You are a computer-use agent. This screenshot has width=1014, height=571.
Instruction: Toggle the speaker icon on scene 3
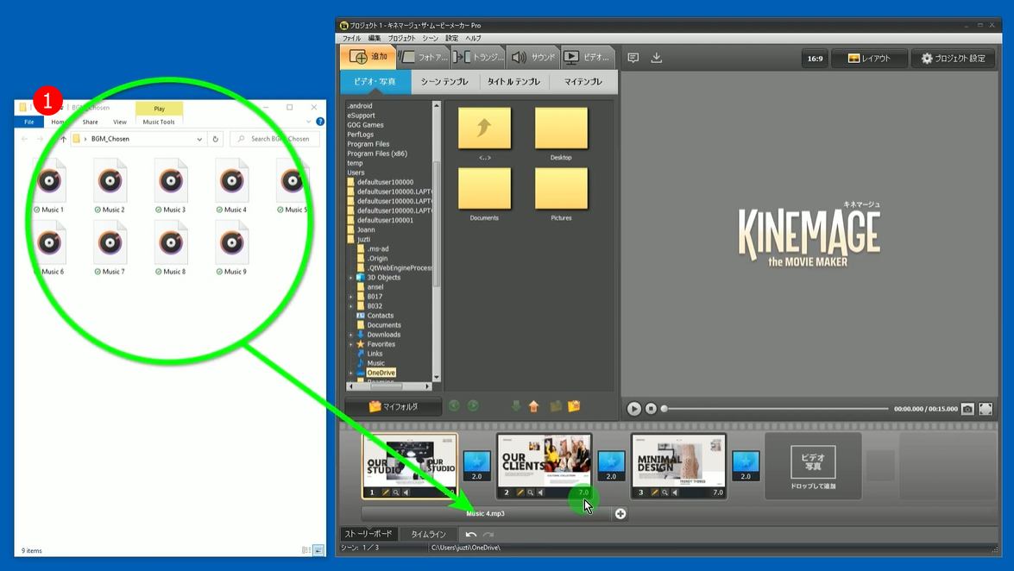pos(676,493)
